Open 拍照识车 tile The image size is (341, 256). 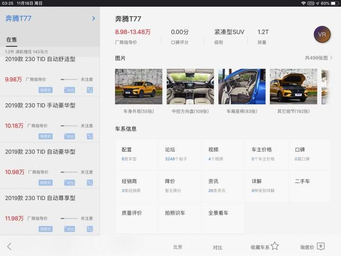[180, 218]
